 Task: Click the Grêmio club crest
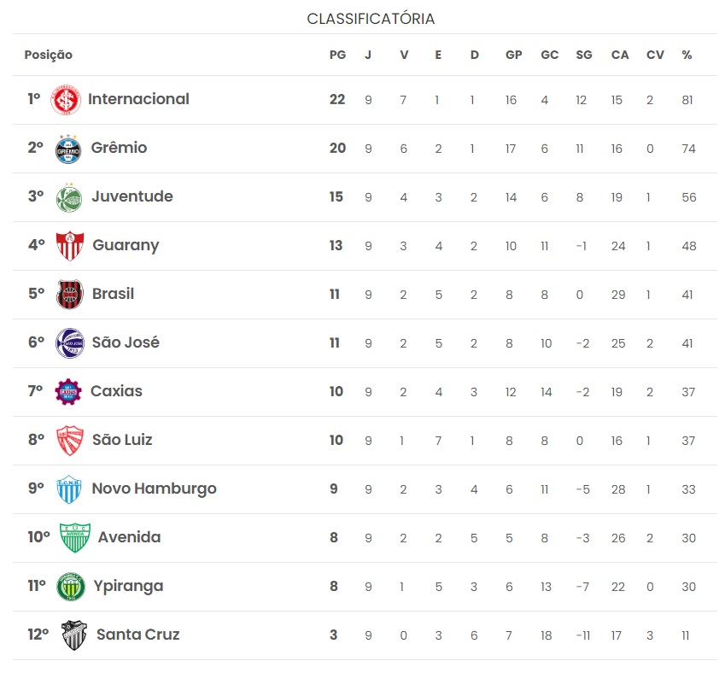68,149
